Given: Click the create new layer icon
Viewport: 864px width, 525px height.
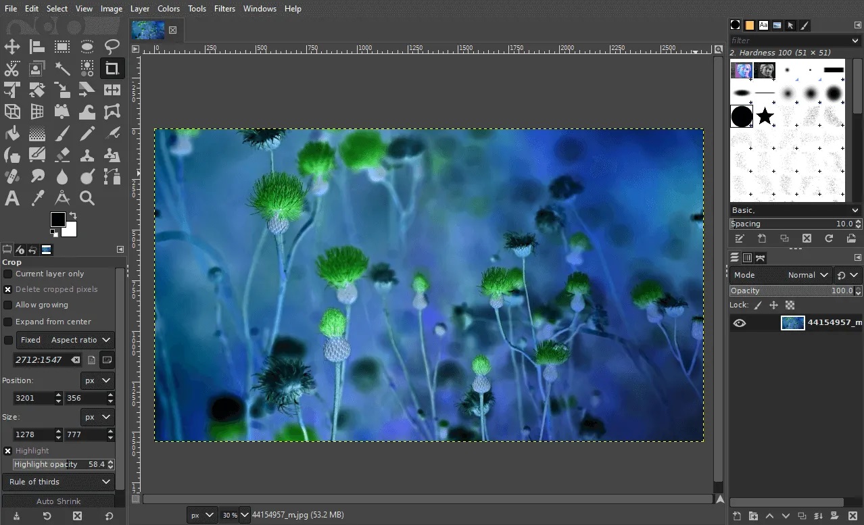Looking at the screenshot, I should [736, 516].
